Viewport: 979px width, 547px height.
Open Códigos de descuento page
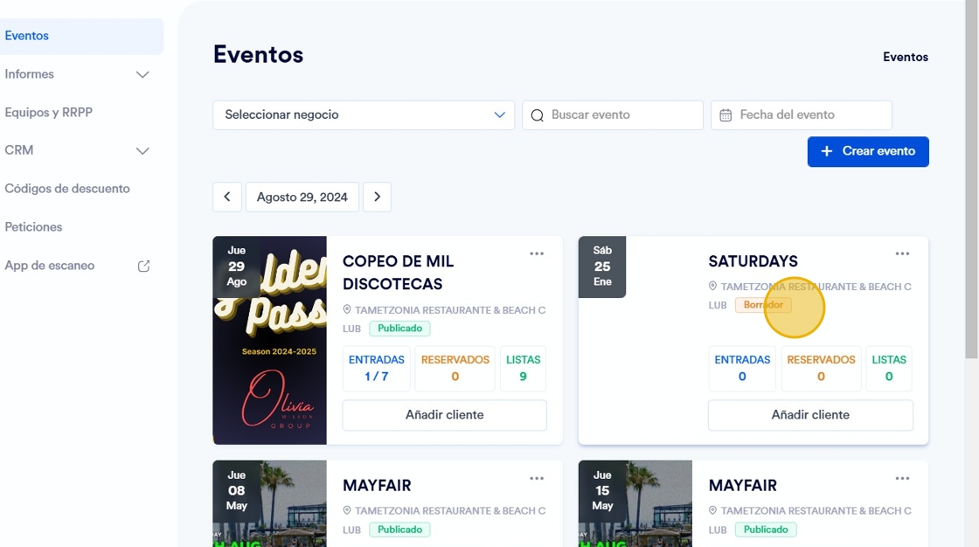coord(67,189)
